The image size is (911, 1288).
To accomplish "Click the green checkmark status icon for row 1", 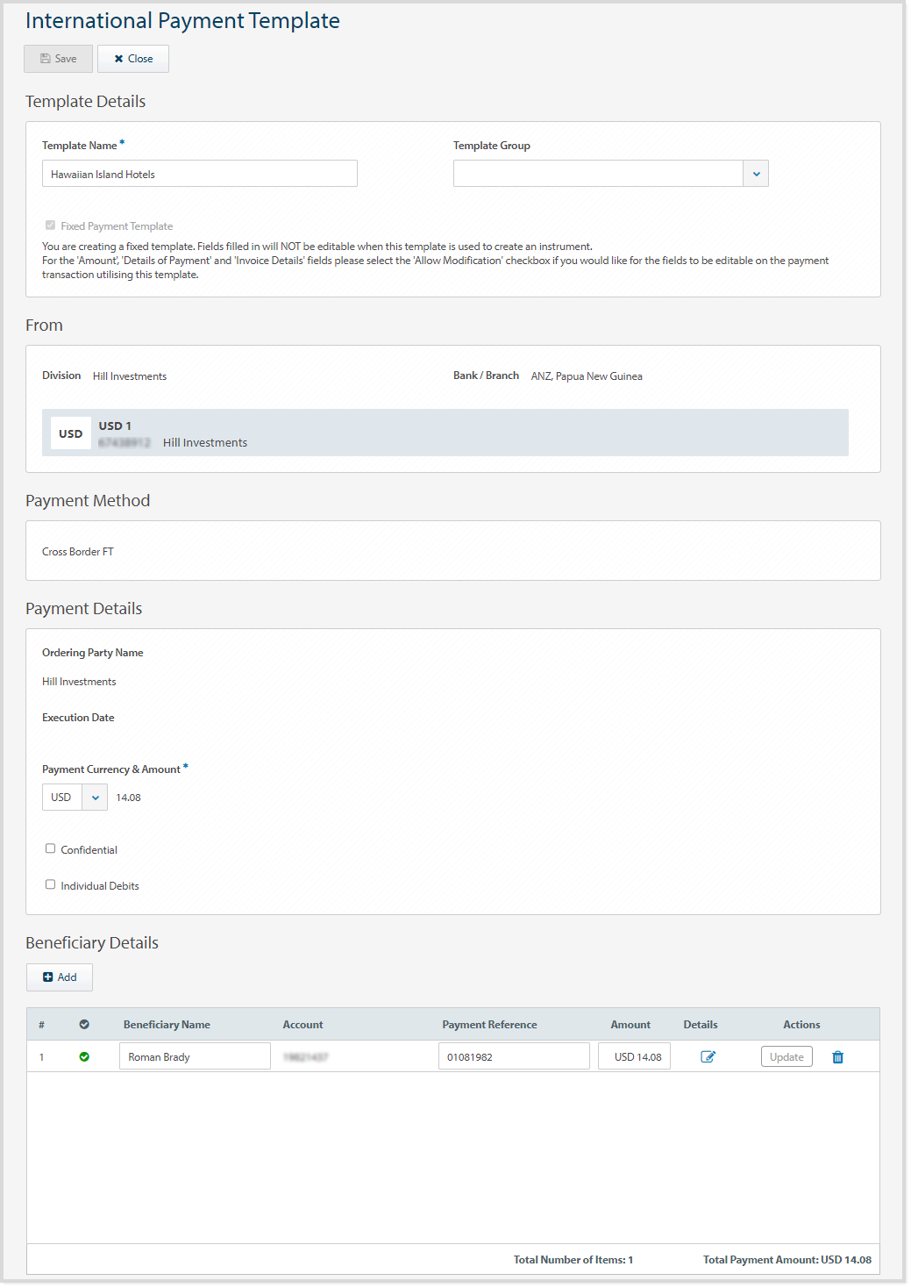I will (x=84, y=1056).
